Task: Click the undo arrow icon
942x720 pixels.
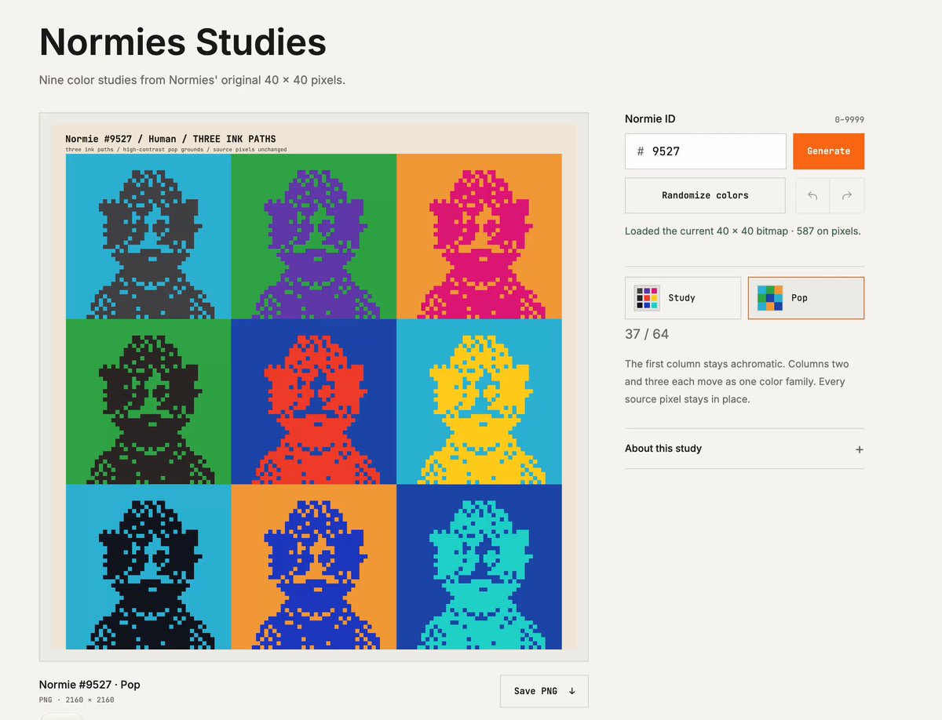Action: click(x=812, y=196)
